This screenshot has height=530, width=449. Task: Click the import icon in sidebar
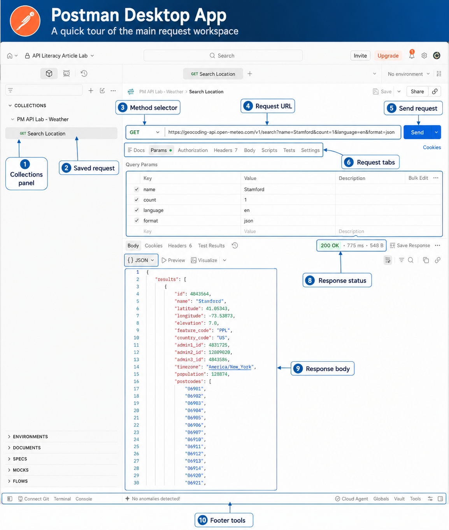(102, 91)
